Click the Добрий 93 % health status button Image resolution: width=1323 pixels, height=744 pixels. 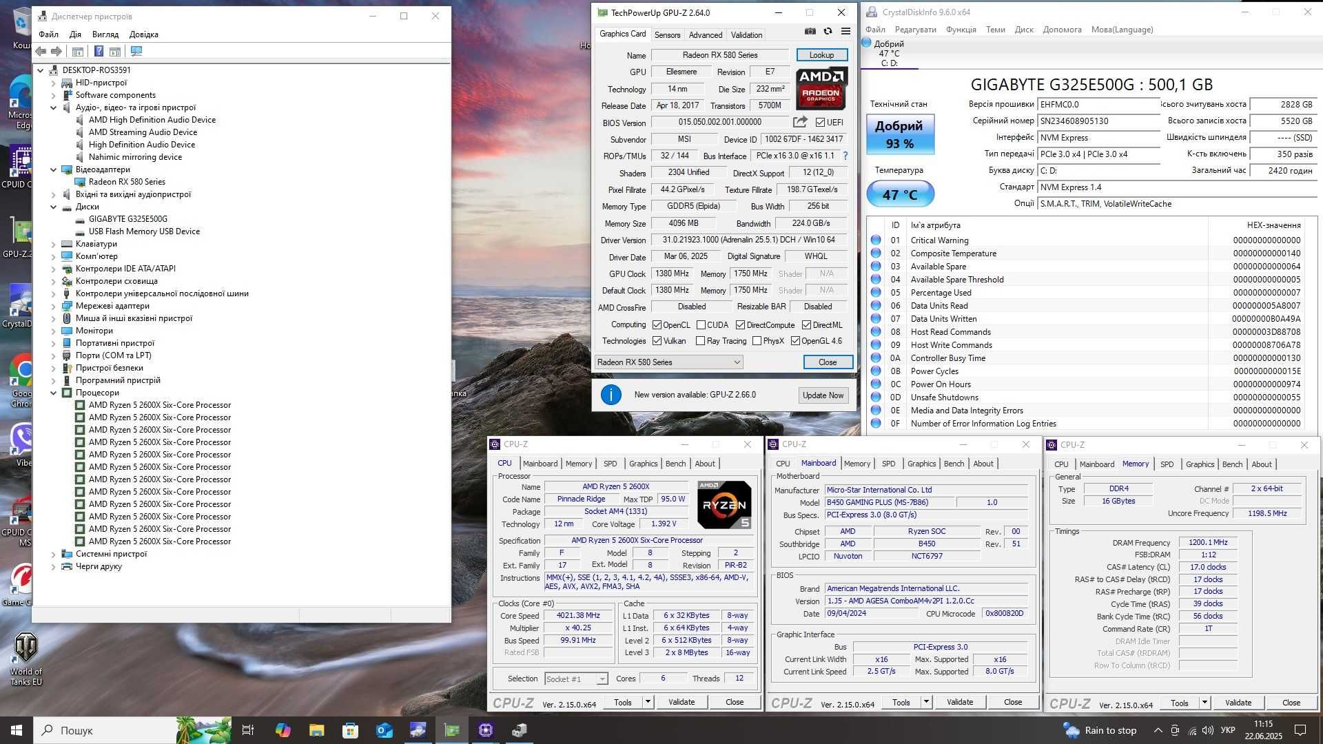click(x=899, y=134)
